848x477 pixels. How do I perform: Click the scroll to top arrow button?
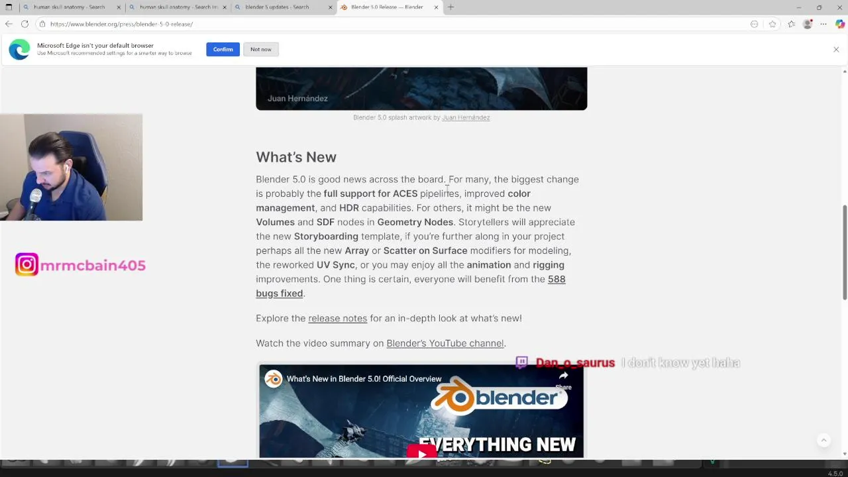[823, 441]
